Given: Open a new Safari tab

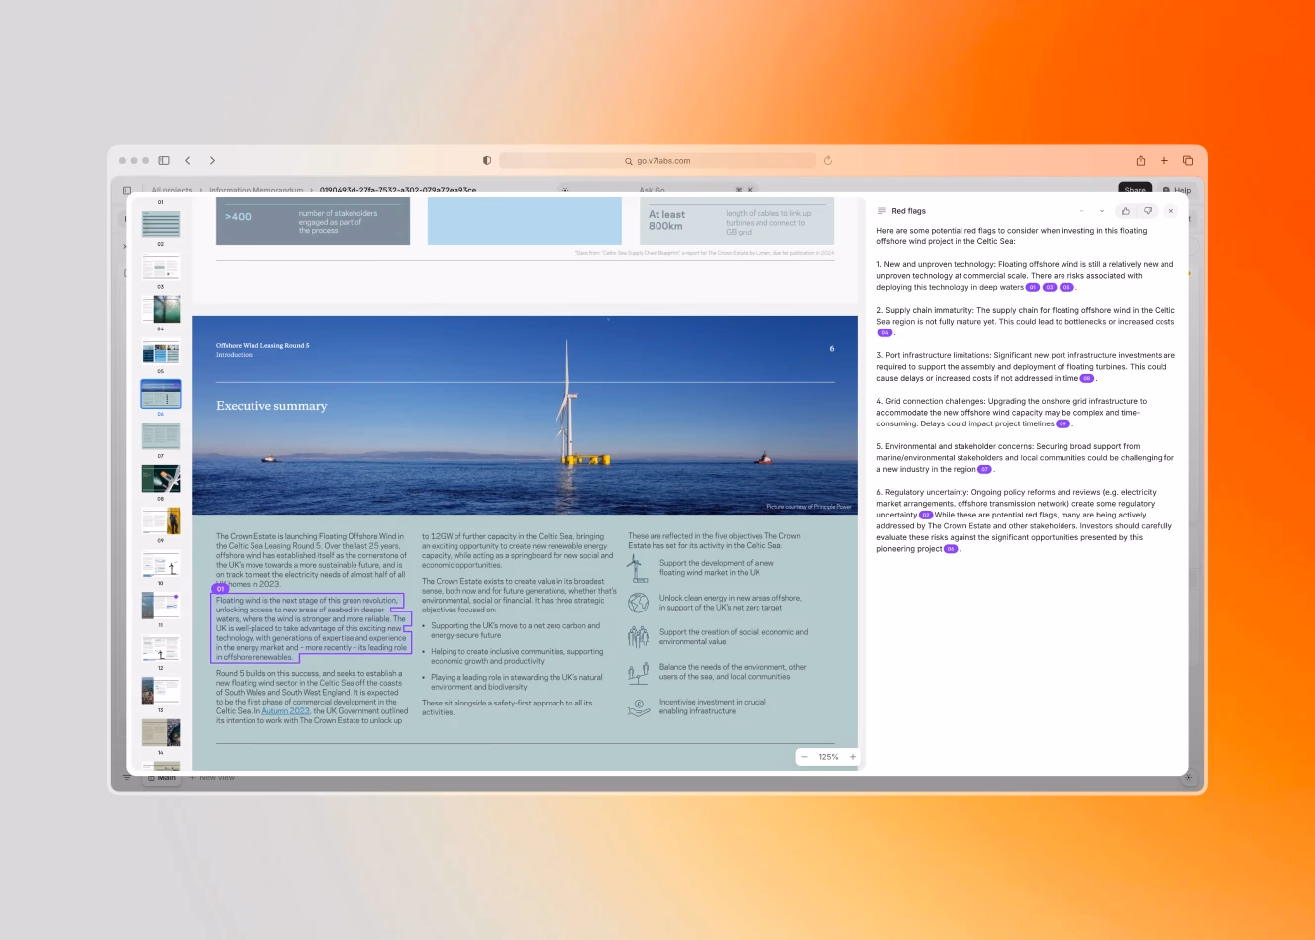Looking at the screenshot, I should [x=1164, y=160].
